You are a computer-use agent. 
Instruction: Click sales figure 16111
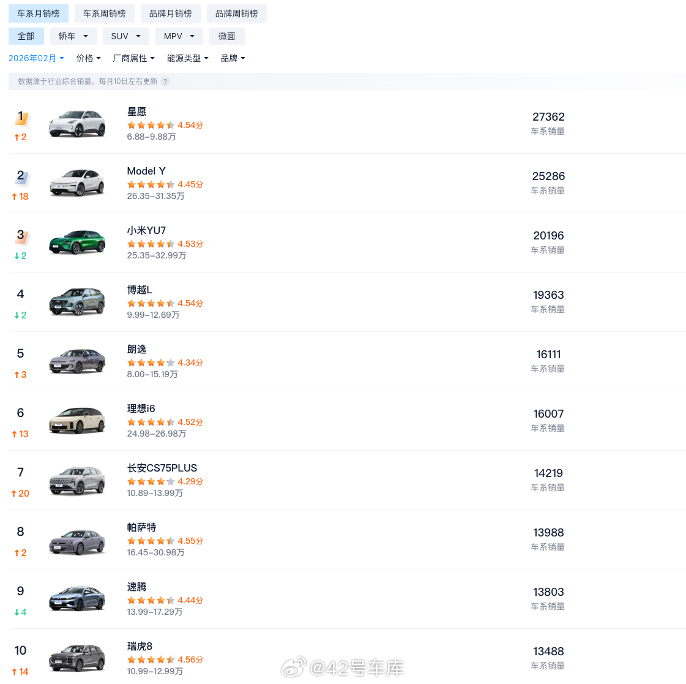click(x=548, y=355)
